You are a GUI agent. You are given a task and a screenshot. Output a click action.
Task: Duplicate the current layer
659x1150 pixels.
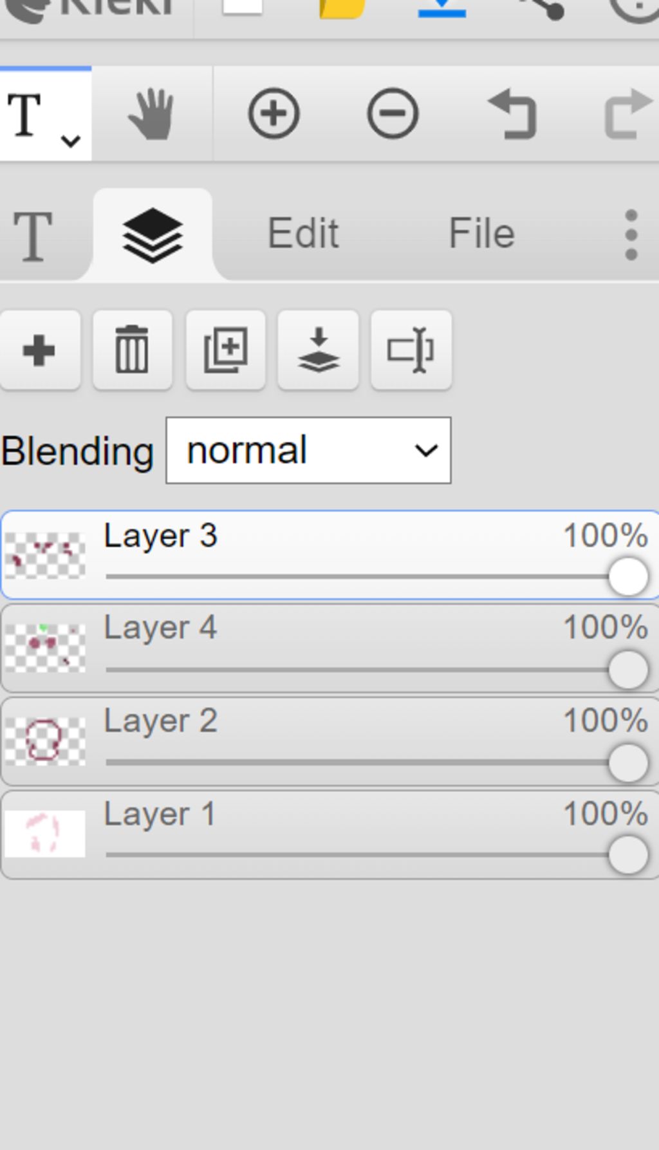coord(225,350)
